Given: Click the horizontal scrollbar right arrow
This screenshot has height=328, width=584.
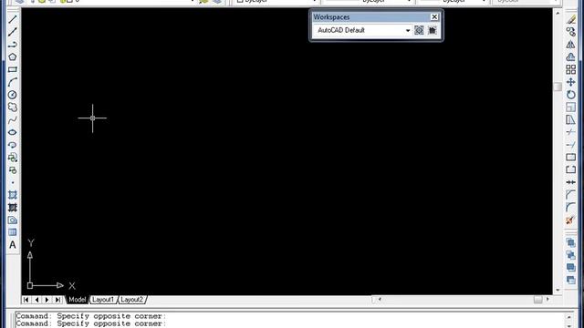Looking at the screenshot, I should (547, 300).
